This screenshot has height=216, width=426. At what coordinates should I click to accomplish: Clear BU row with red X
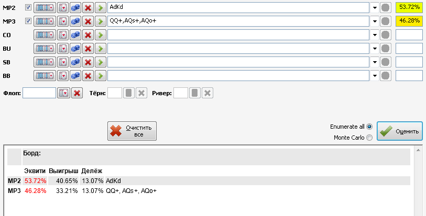click(88, 49)
